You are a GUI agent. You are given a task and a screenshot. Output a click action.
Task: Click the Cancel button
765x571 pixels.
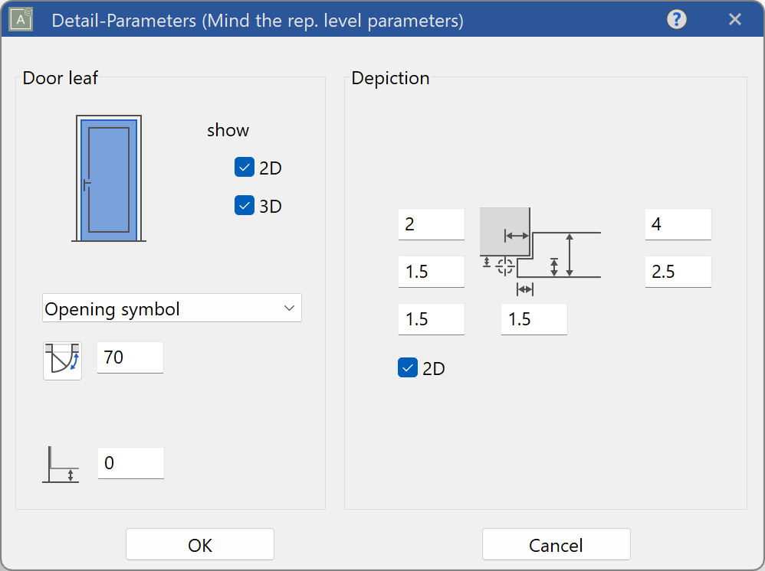(x=557, y=544)
